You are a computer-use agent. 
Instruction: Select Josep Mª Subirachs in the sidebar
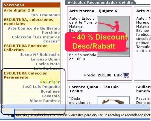(x=40, y=55)
